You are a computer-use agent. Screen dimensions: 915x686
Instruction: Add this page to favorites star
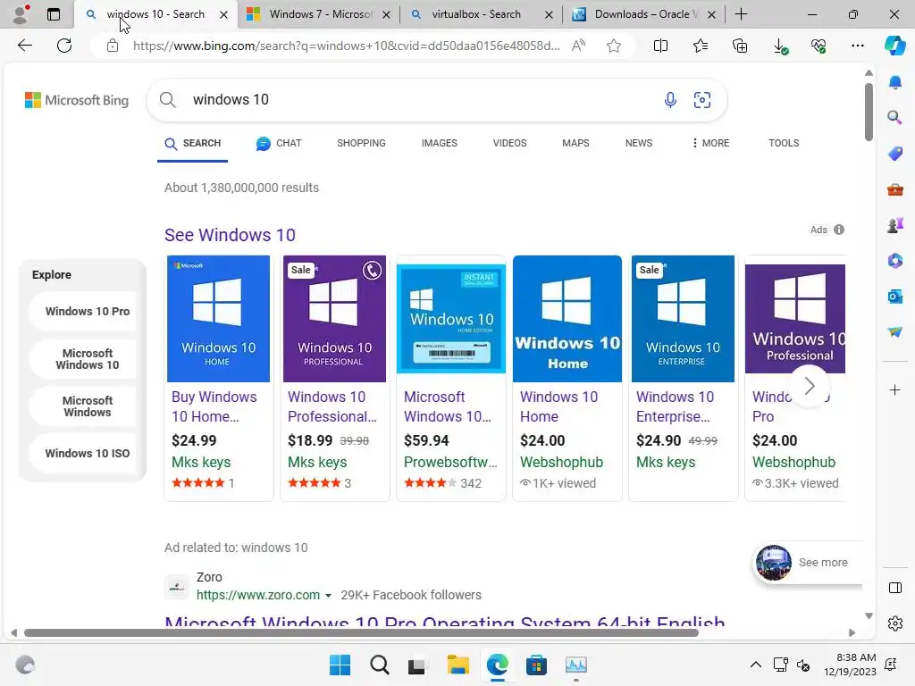tap(613, 46)
